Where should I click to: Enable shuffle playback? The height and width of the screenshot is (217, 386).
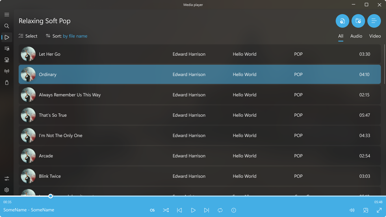click(x=166, y=210)
